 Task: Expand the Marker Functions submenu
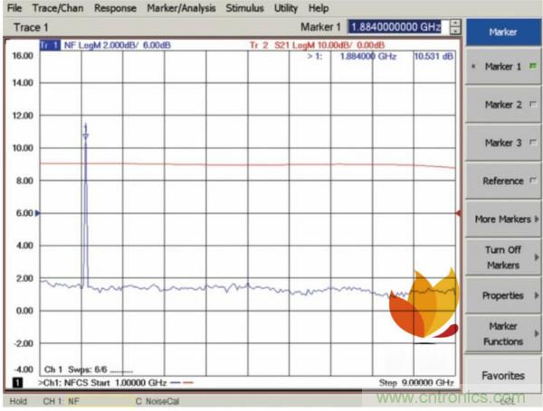pyautogui.click(x=502, y=333)
